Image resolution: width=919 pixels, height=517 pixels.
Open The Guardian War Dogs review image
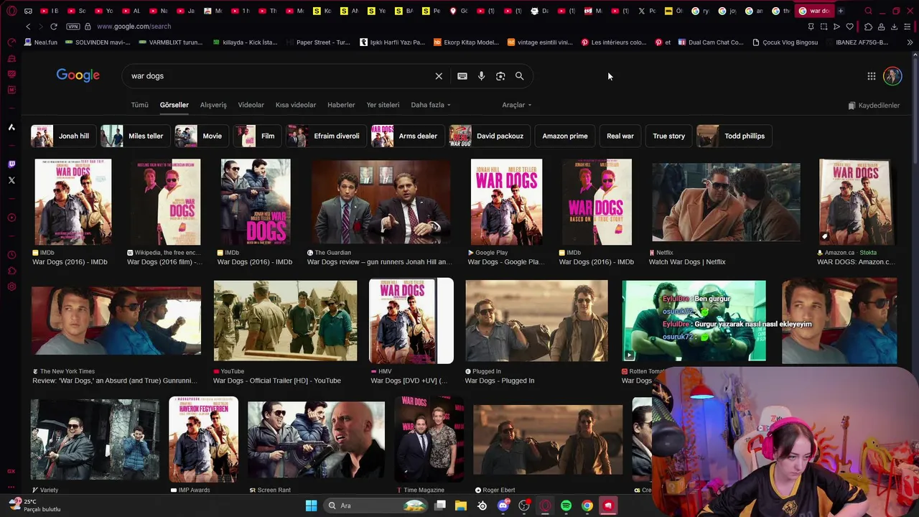(x=381, y=202)
